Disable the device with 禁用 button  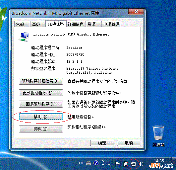tap(41, 117)
